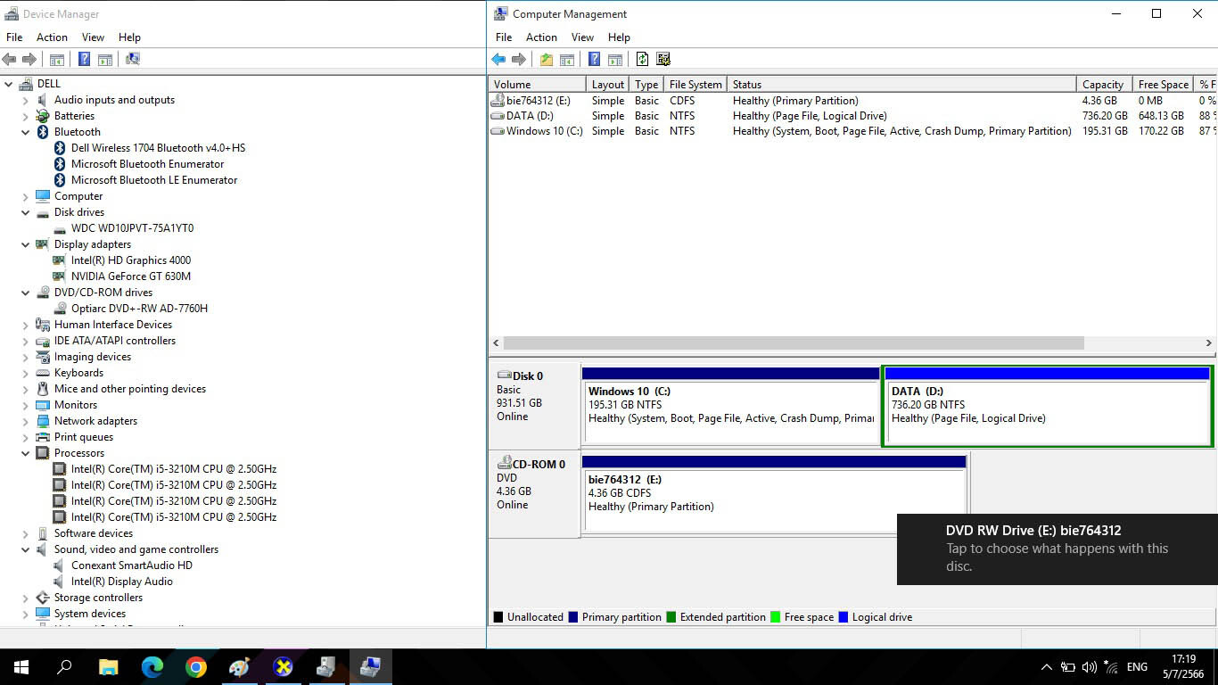Select Intel(R) Display Audio device

coord(122,582)
